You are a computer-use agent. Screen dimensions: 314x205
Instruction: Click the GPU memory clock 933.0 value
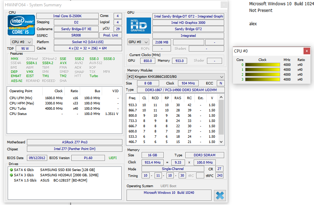(x=179, y=61)
